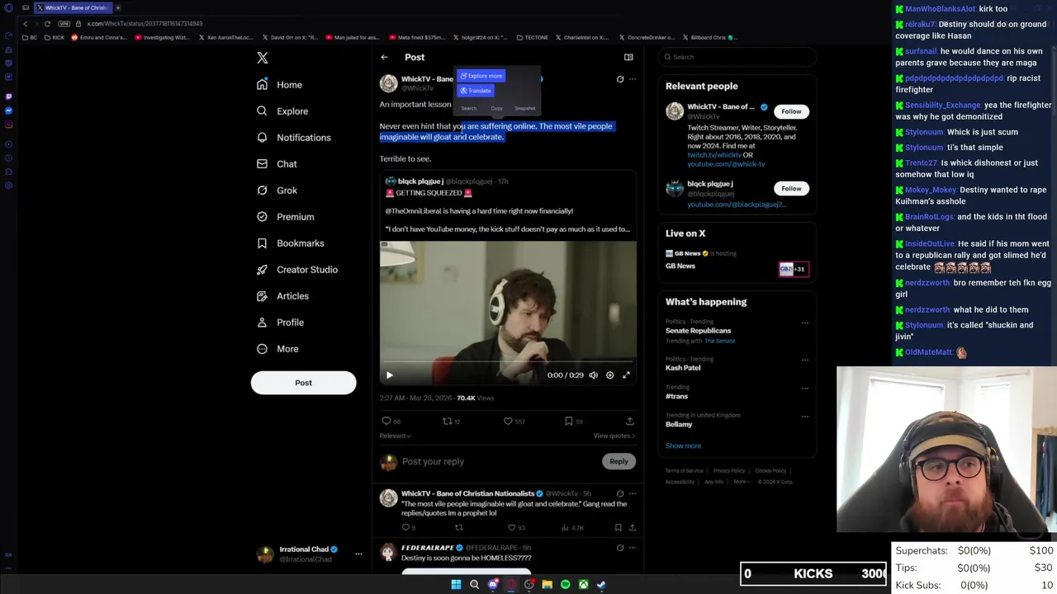Open Profile in the X sidebar
Screen dimensions: 1057x594
[280, 323]
